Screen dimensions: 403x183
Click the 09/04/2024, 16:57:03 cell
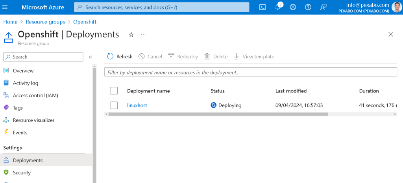click(299, 105)
